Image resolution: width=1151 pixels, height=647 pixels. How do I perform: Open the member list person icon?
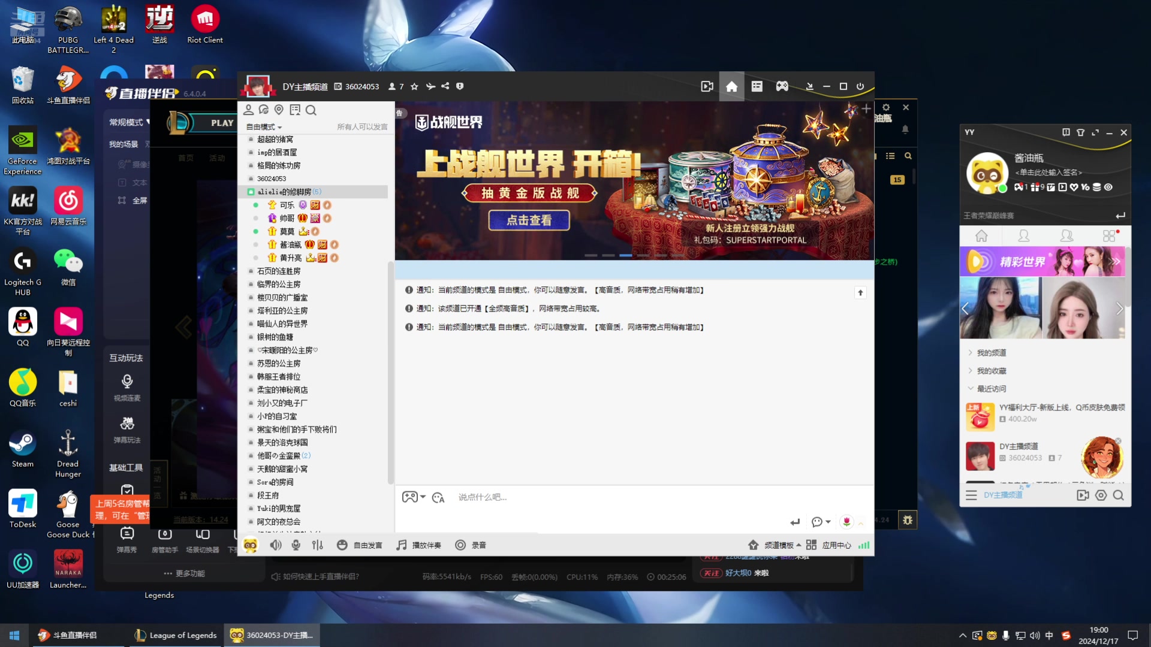[x=248, y=110]
